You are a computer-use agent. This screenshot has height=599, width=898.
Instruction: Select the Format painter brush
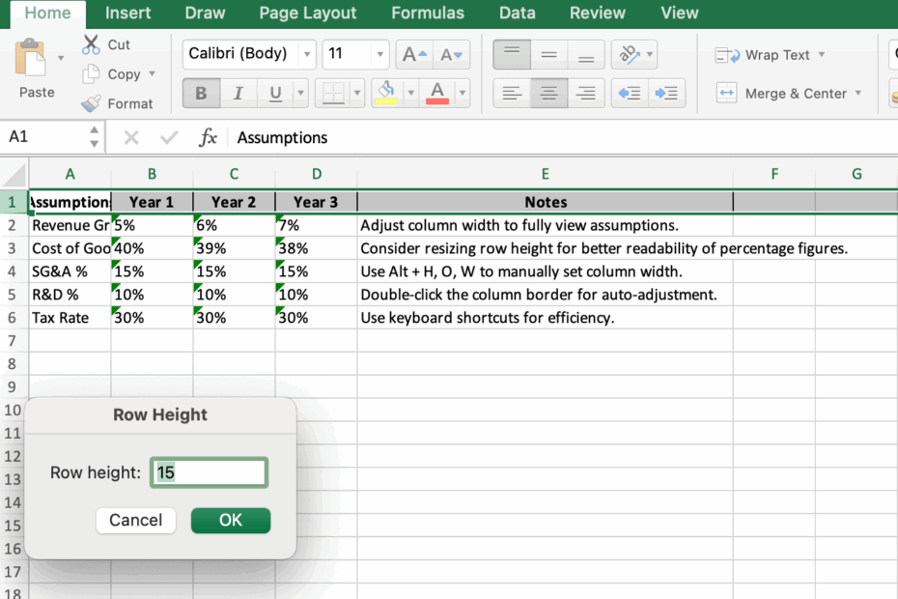pyautogui.click(x=91, y=103)
